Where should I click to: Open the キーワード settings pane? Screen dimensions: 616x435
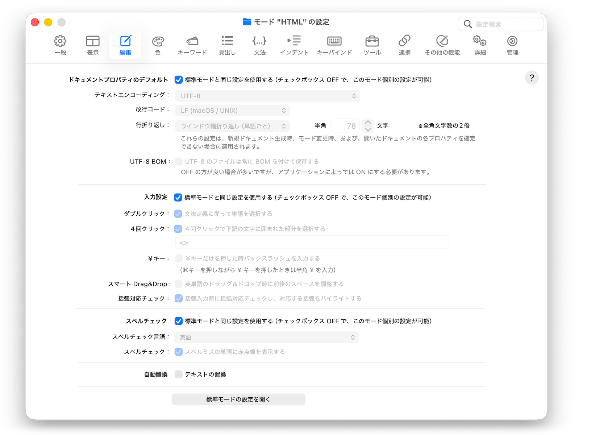(x=192, y=45)
